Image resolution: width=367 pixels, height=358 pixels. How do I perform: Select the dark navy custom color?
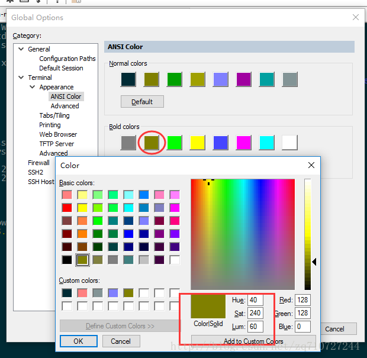click(67, 293)
